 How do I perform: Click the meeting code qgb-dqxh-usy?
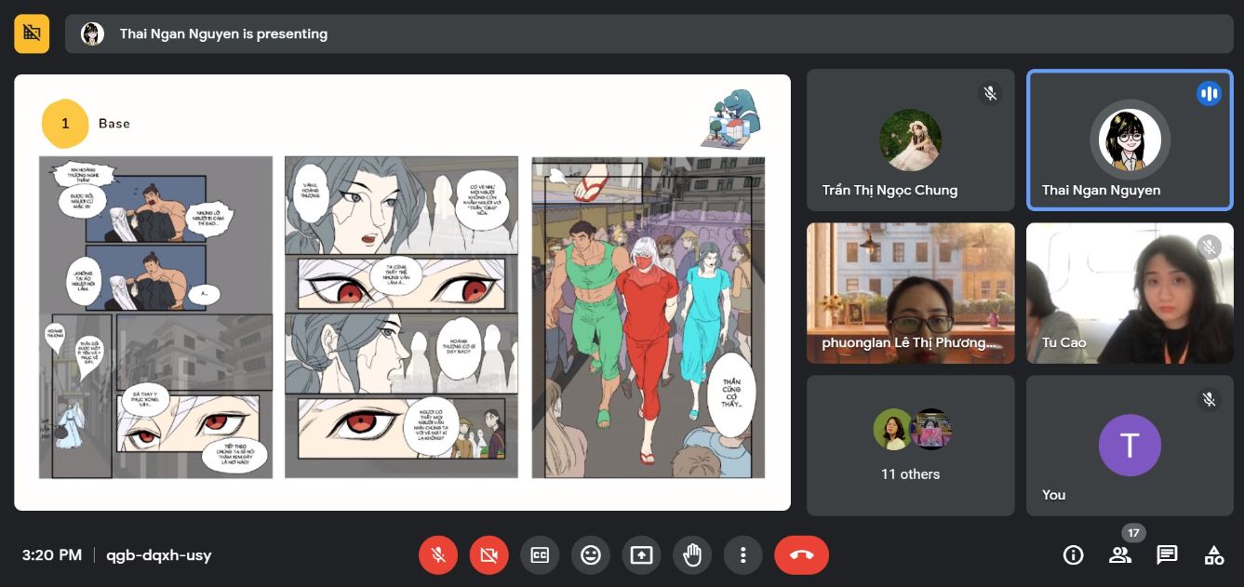click(x=158, y=555)
